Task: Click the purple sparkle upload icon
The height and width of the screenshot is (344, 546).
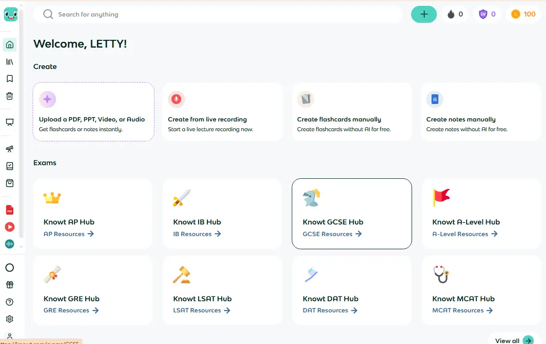Action: 47,100
